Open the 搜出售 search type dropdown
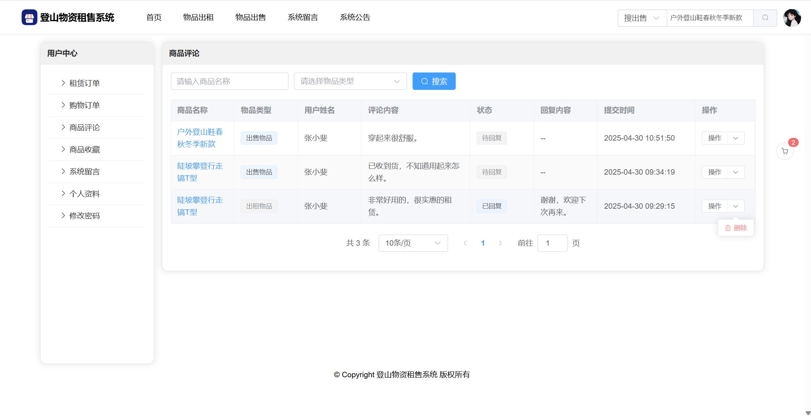This screenshot has width=811, height=416. pyautogui.click(x=642, y=18)
